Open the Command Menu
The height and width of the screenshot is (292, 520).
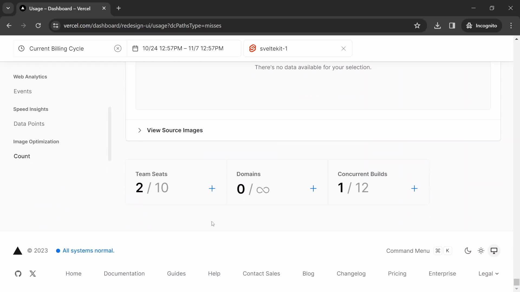coord(419,251)
